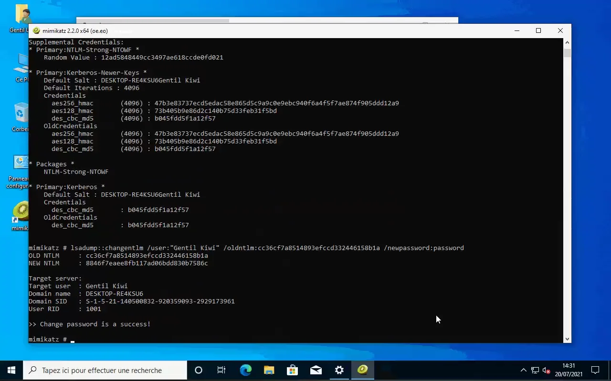
Task: Click the clock showing 14:31 20/07/2021
Action: point(569,370)
